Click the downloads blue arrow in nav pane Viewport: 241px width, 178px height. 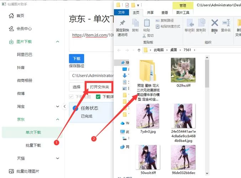[x=125, y=75]
